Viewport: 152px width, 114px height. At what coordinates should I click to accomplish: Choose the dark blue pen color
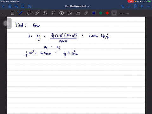(94, 13)
